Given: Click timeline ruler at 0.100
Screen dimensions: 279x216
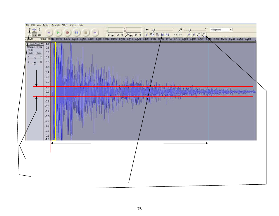Looking at the screenshot, I should coord(122,39).
